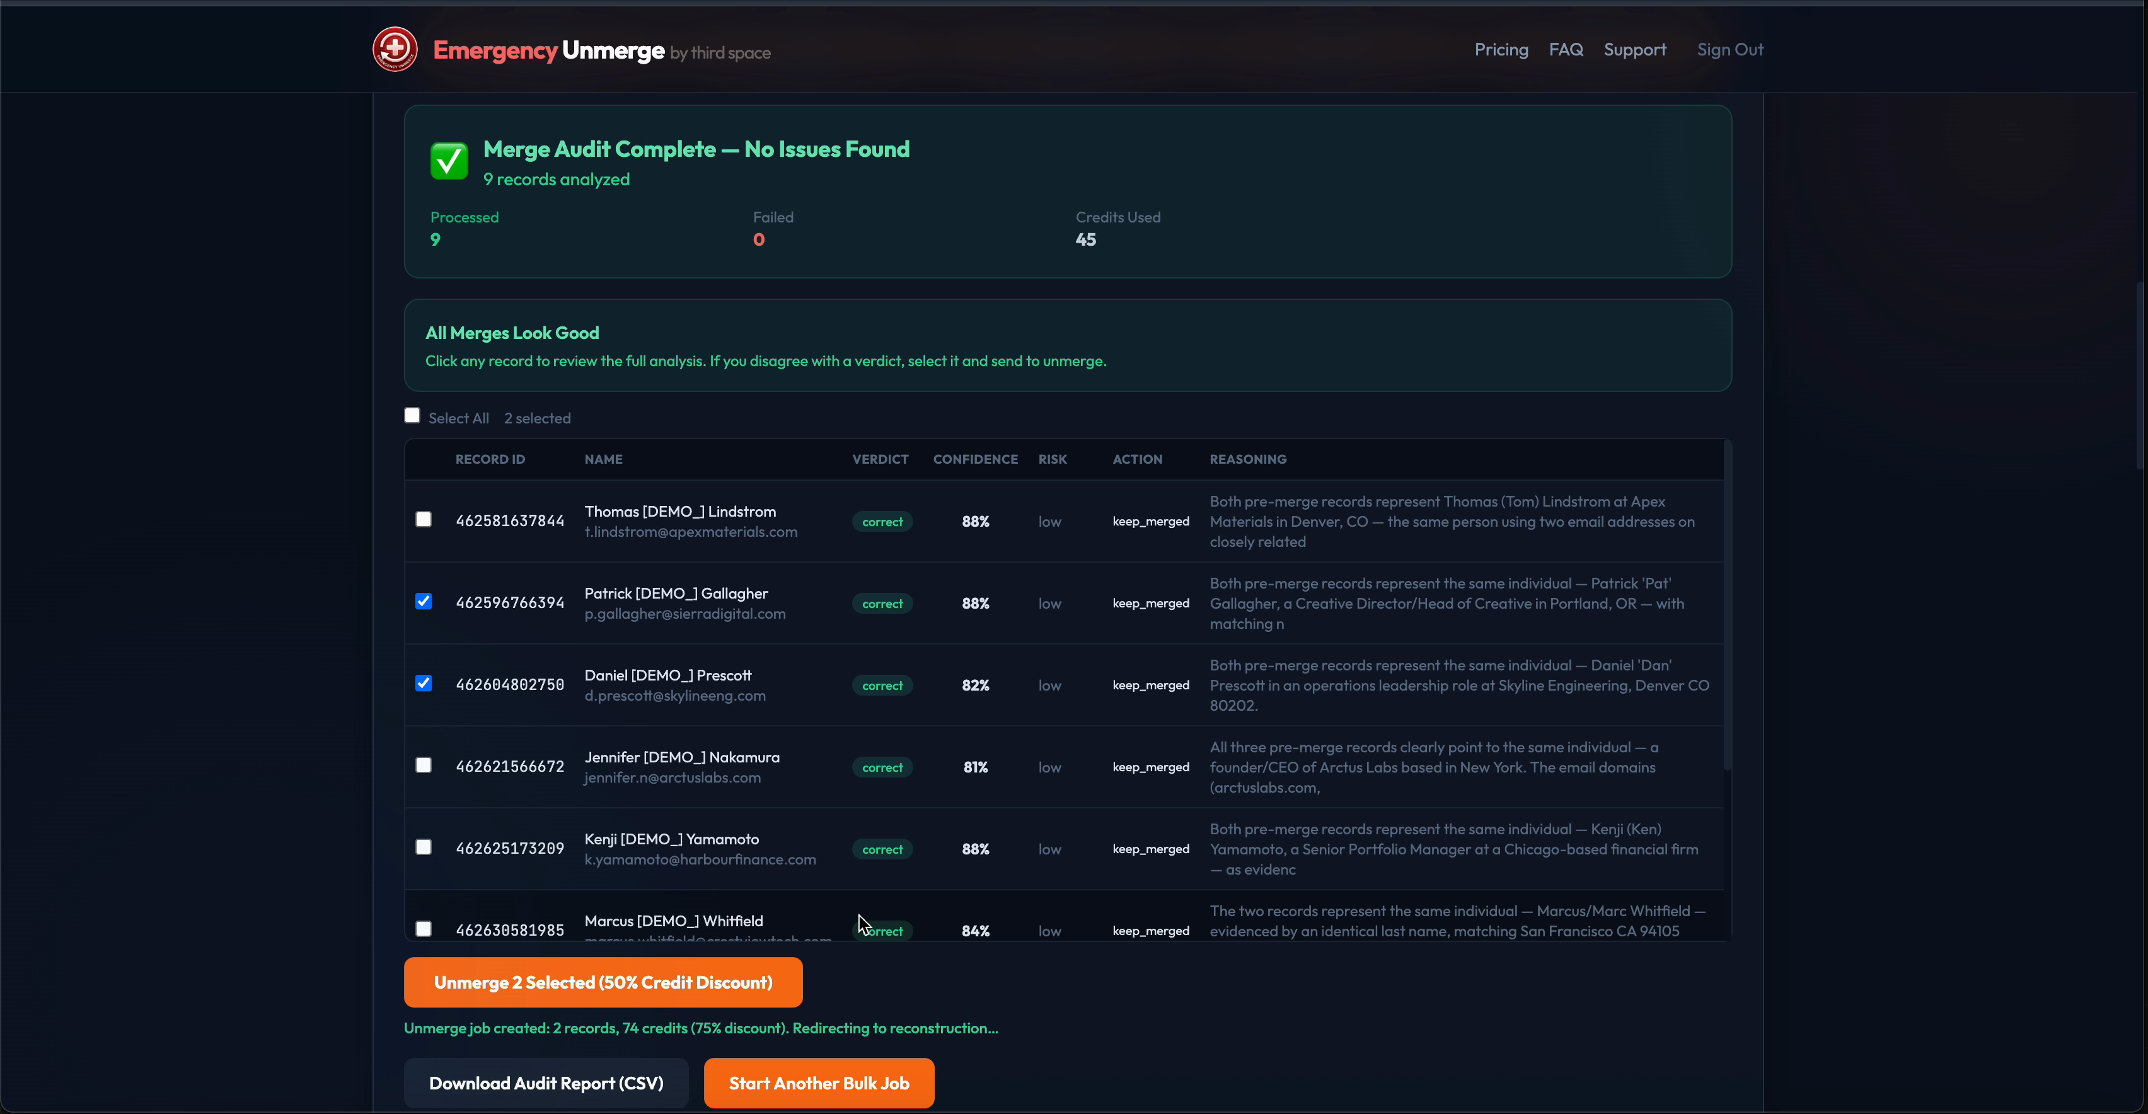Go to the Support page
Image resolution: width=2148 pixels, height=1114 pixels.
(1634, 49)
